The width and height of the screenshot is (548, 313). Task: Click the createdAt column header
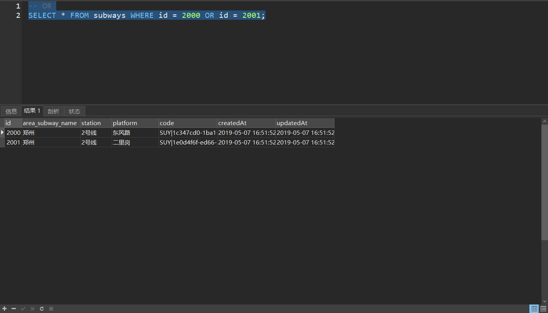246,123
